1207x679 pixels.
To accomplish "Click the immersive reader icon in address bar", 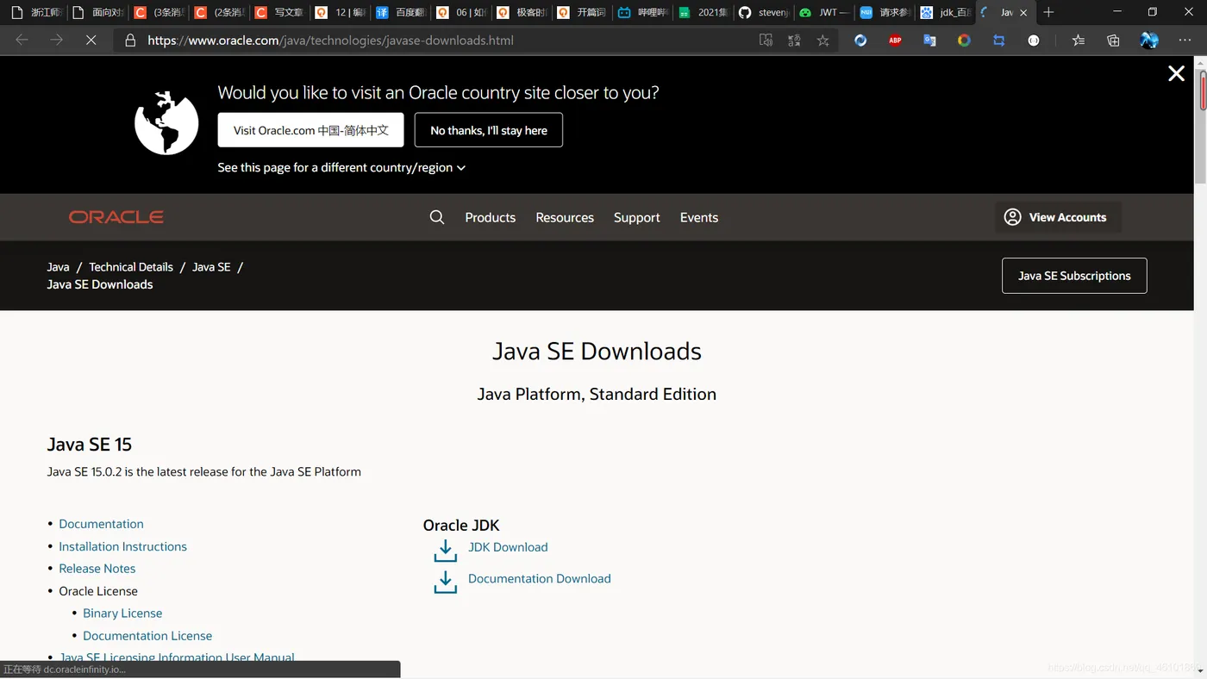I will click(766, 40).
